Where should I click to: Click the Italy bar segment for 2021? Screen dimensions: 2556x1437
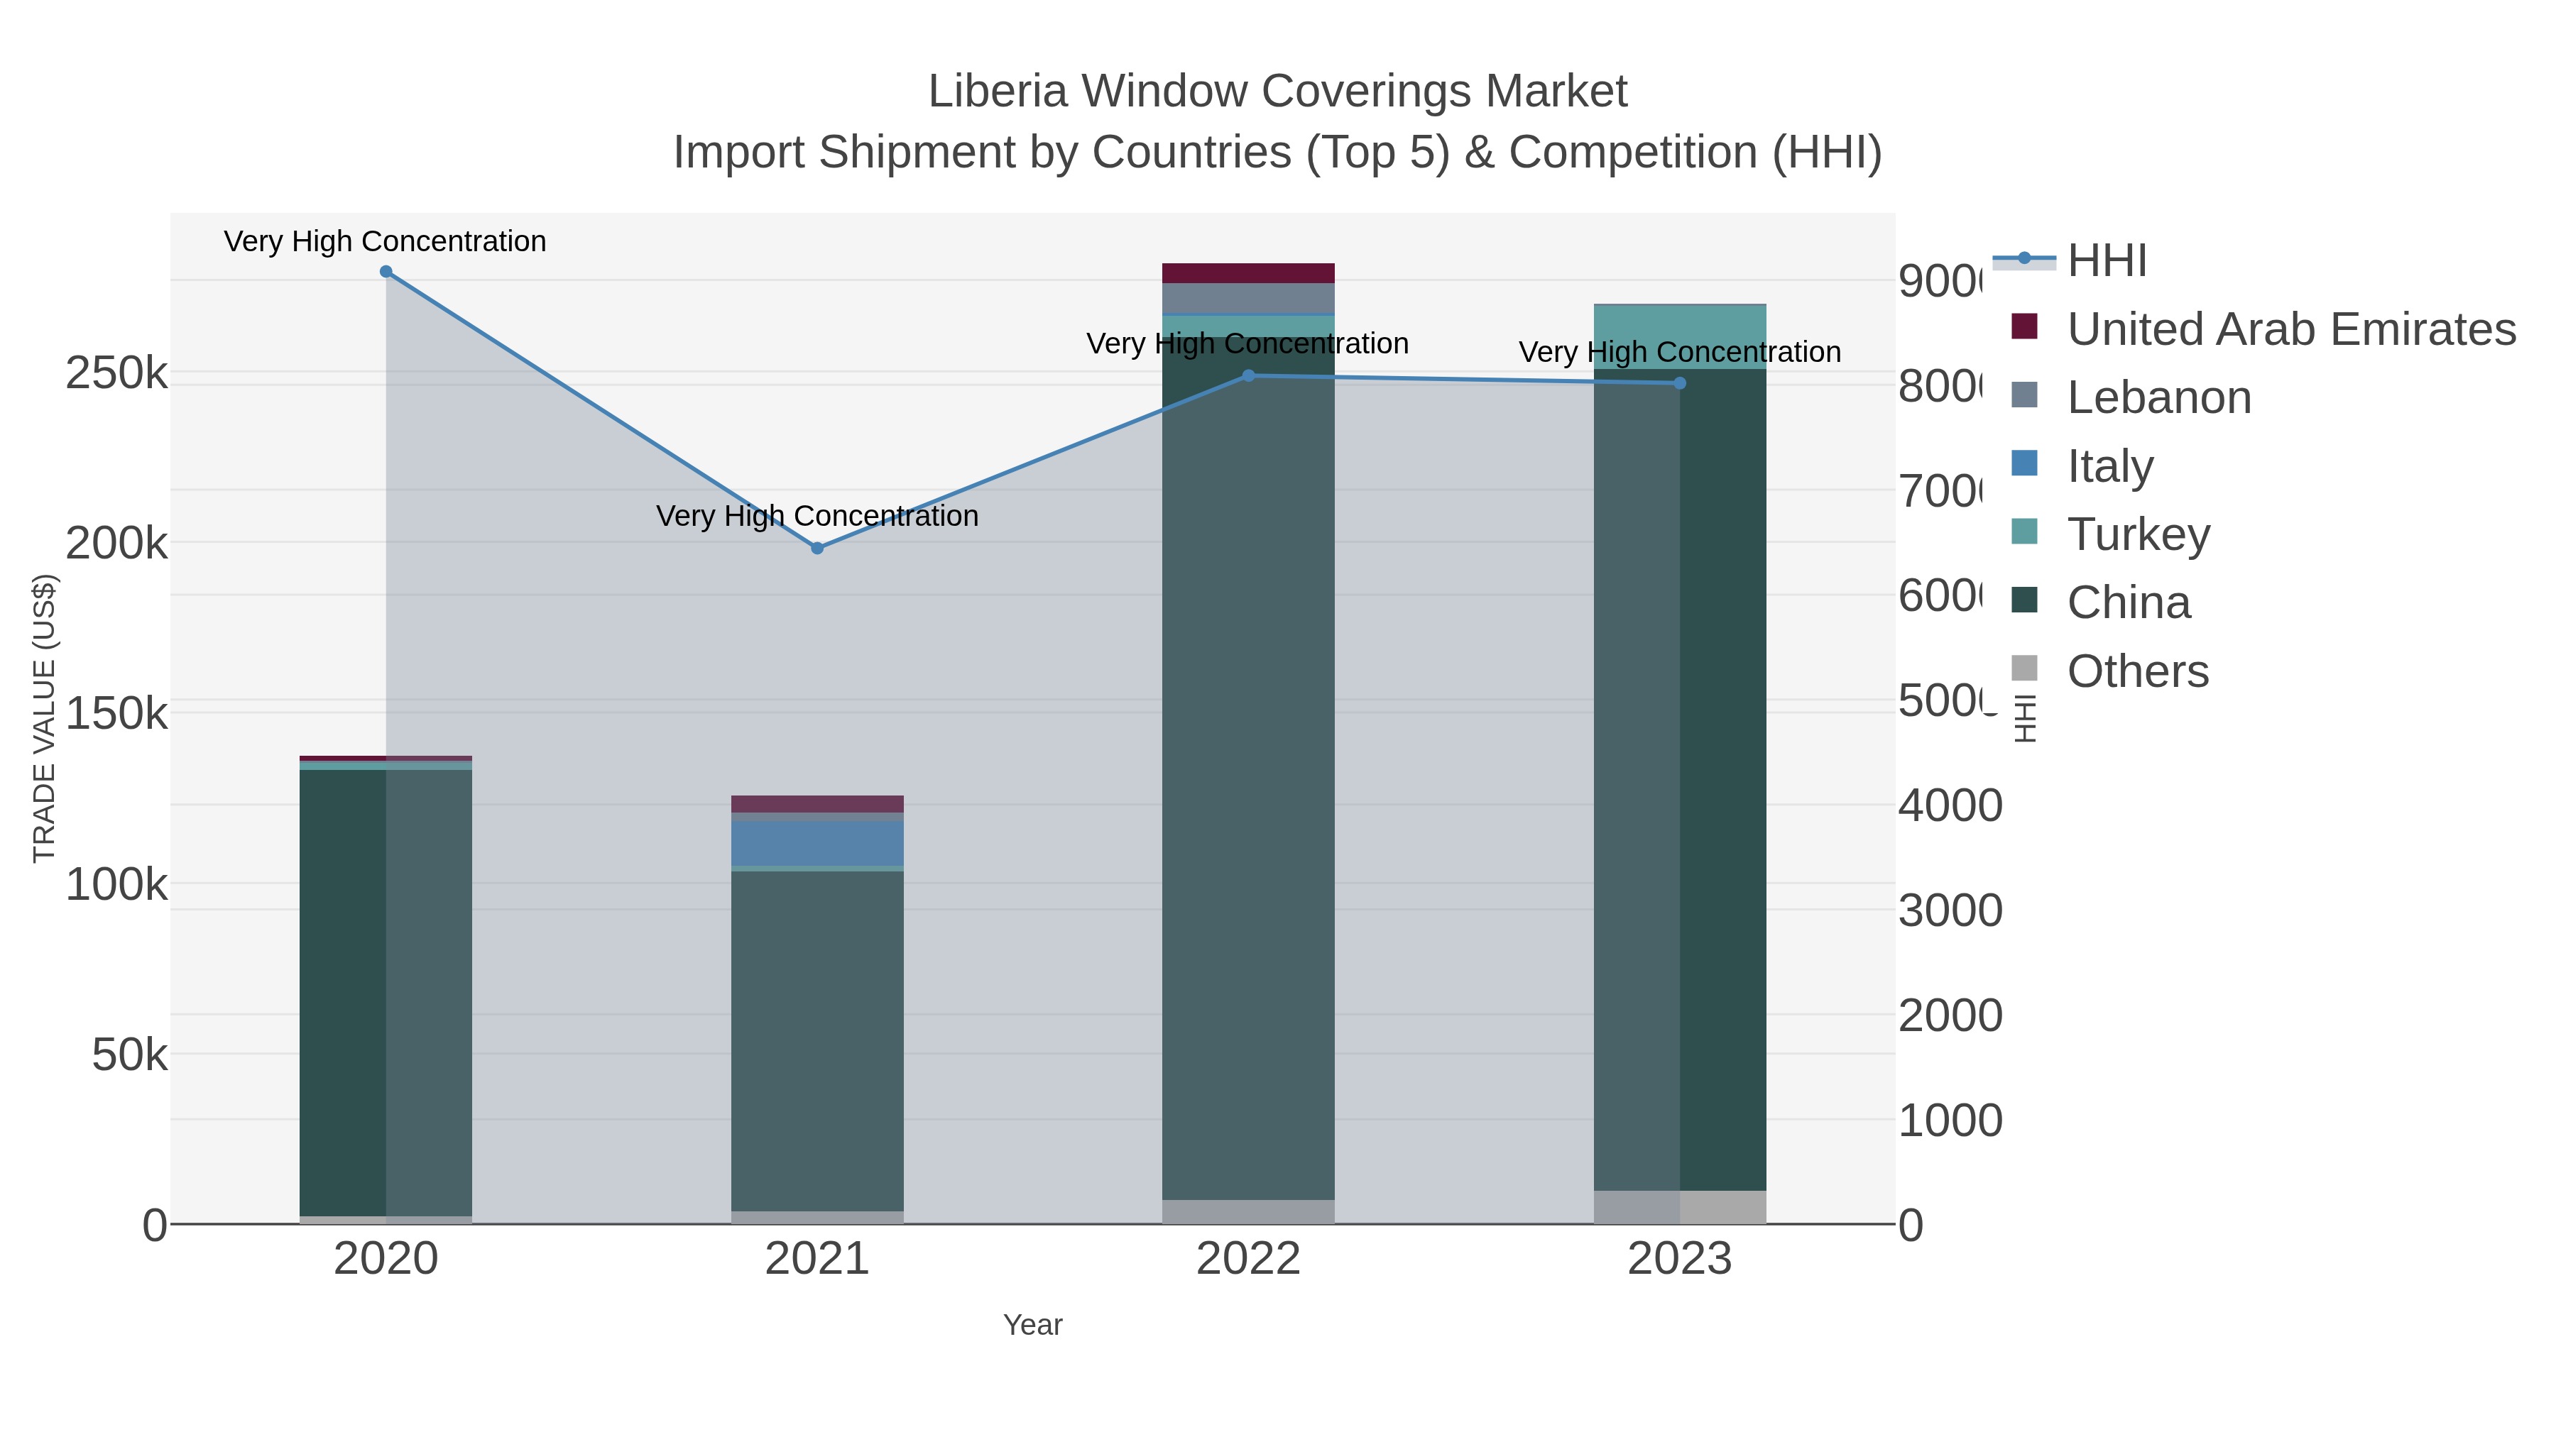point(818,844)
